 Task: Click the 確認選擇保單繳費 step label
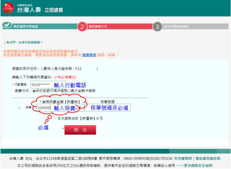click(26, 26)
